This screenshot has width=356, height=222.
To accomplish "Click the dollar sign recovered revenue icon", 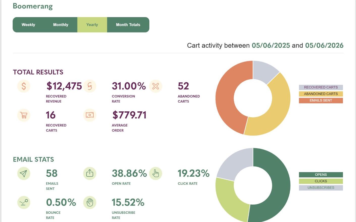I will pos(24,86).
